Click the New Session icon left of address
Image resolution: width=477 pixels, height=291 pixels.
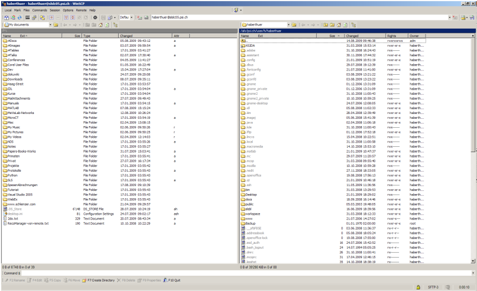click(x=139, y=17)
